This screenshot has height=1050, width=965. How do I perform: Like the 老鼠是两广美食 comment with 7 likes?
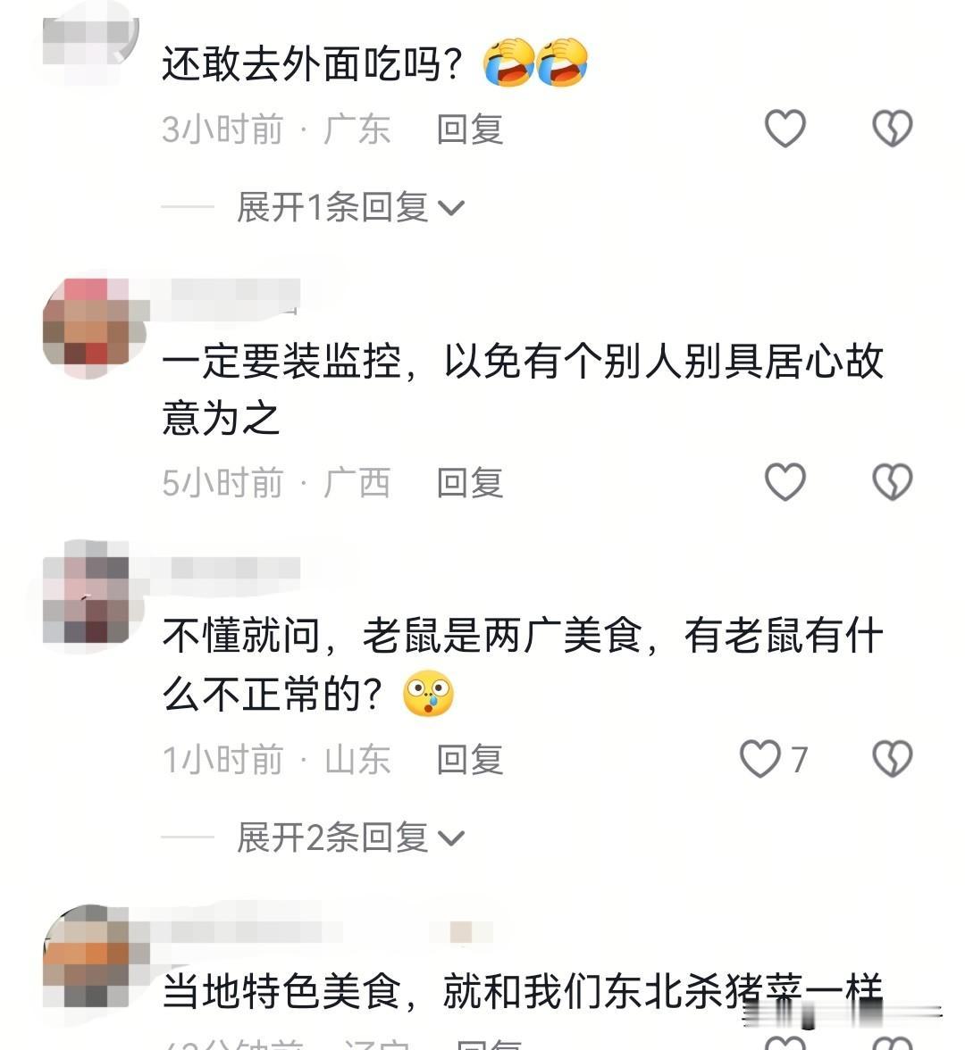[774, 759]
